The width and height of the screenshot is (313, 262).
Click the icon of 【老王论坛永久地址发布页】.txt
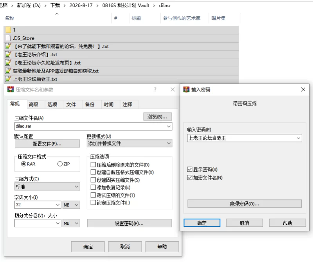click(x=8, y=63)
